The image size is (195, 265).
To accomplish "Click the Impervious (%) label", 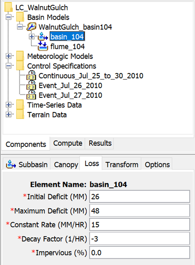I will pyautogui.click(x=59, y=253).
